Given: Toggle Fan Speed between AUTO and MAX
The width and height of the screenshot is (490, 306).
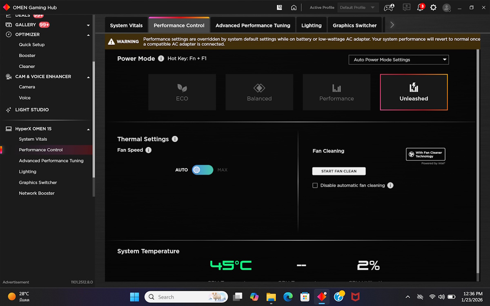Looking at the screenshot, I should click(x=203, y=170).
